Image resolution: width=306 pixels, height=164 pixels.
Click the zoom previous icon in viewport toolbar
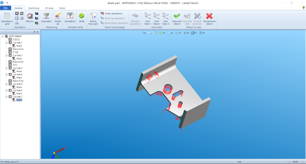pyautogui.click(x=150, y=33)
